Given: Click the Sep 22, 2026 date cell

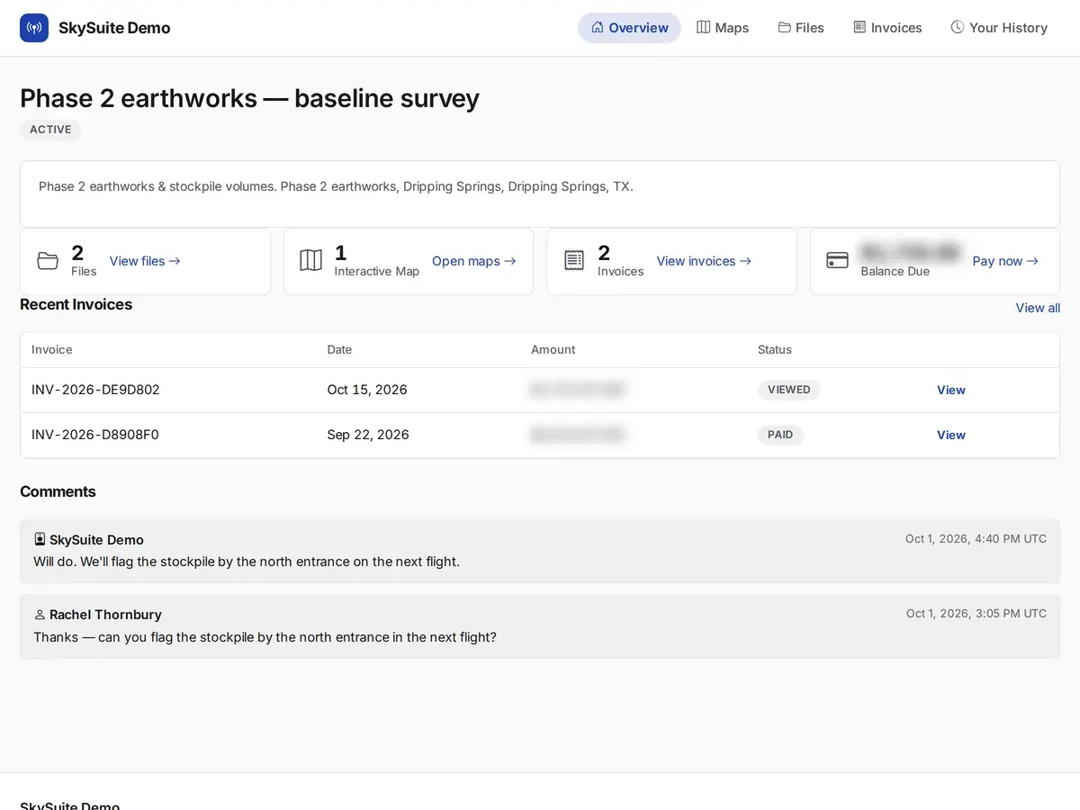Looking at the screenshot, I should tap(368, 435).
